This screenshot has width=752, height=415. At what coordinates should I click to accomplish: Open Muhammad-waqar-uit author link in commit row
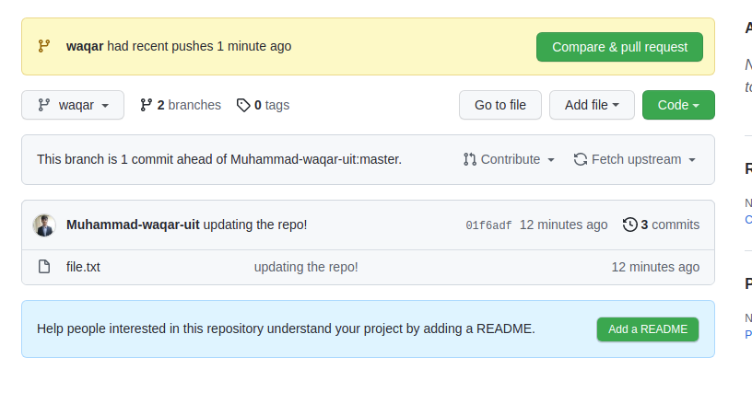pyautogui.click(x=133, y=225)
